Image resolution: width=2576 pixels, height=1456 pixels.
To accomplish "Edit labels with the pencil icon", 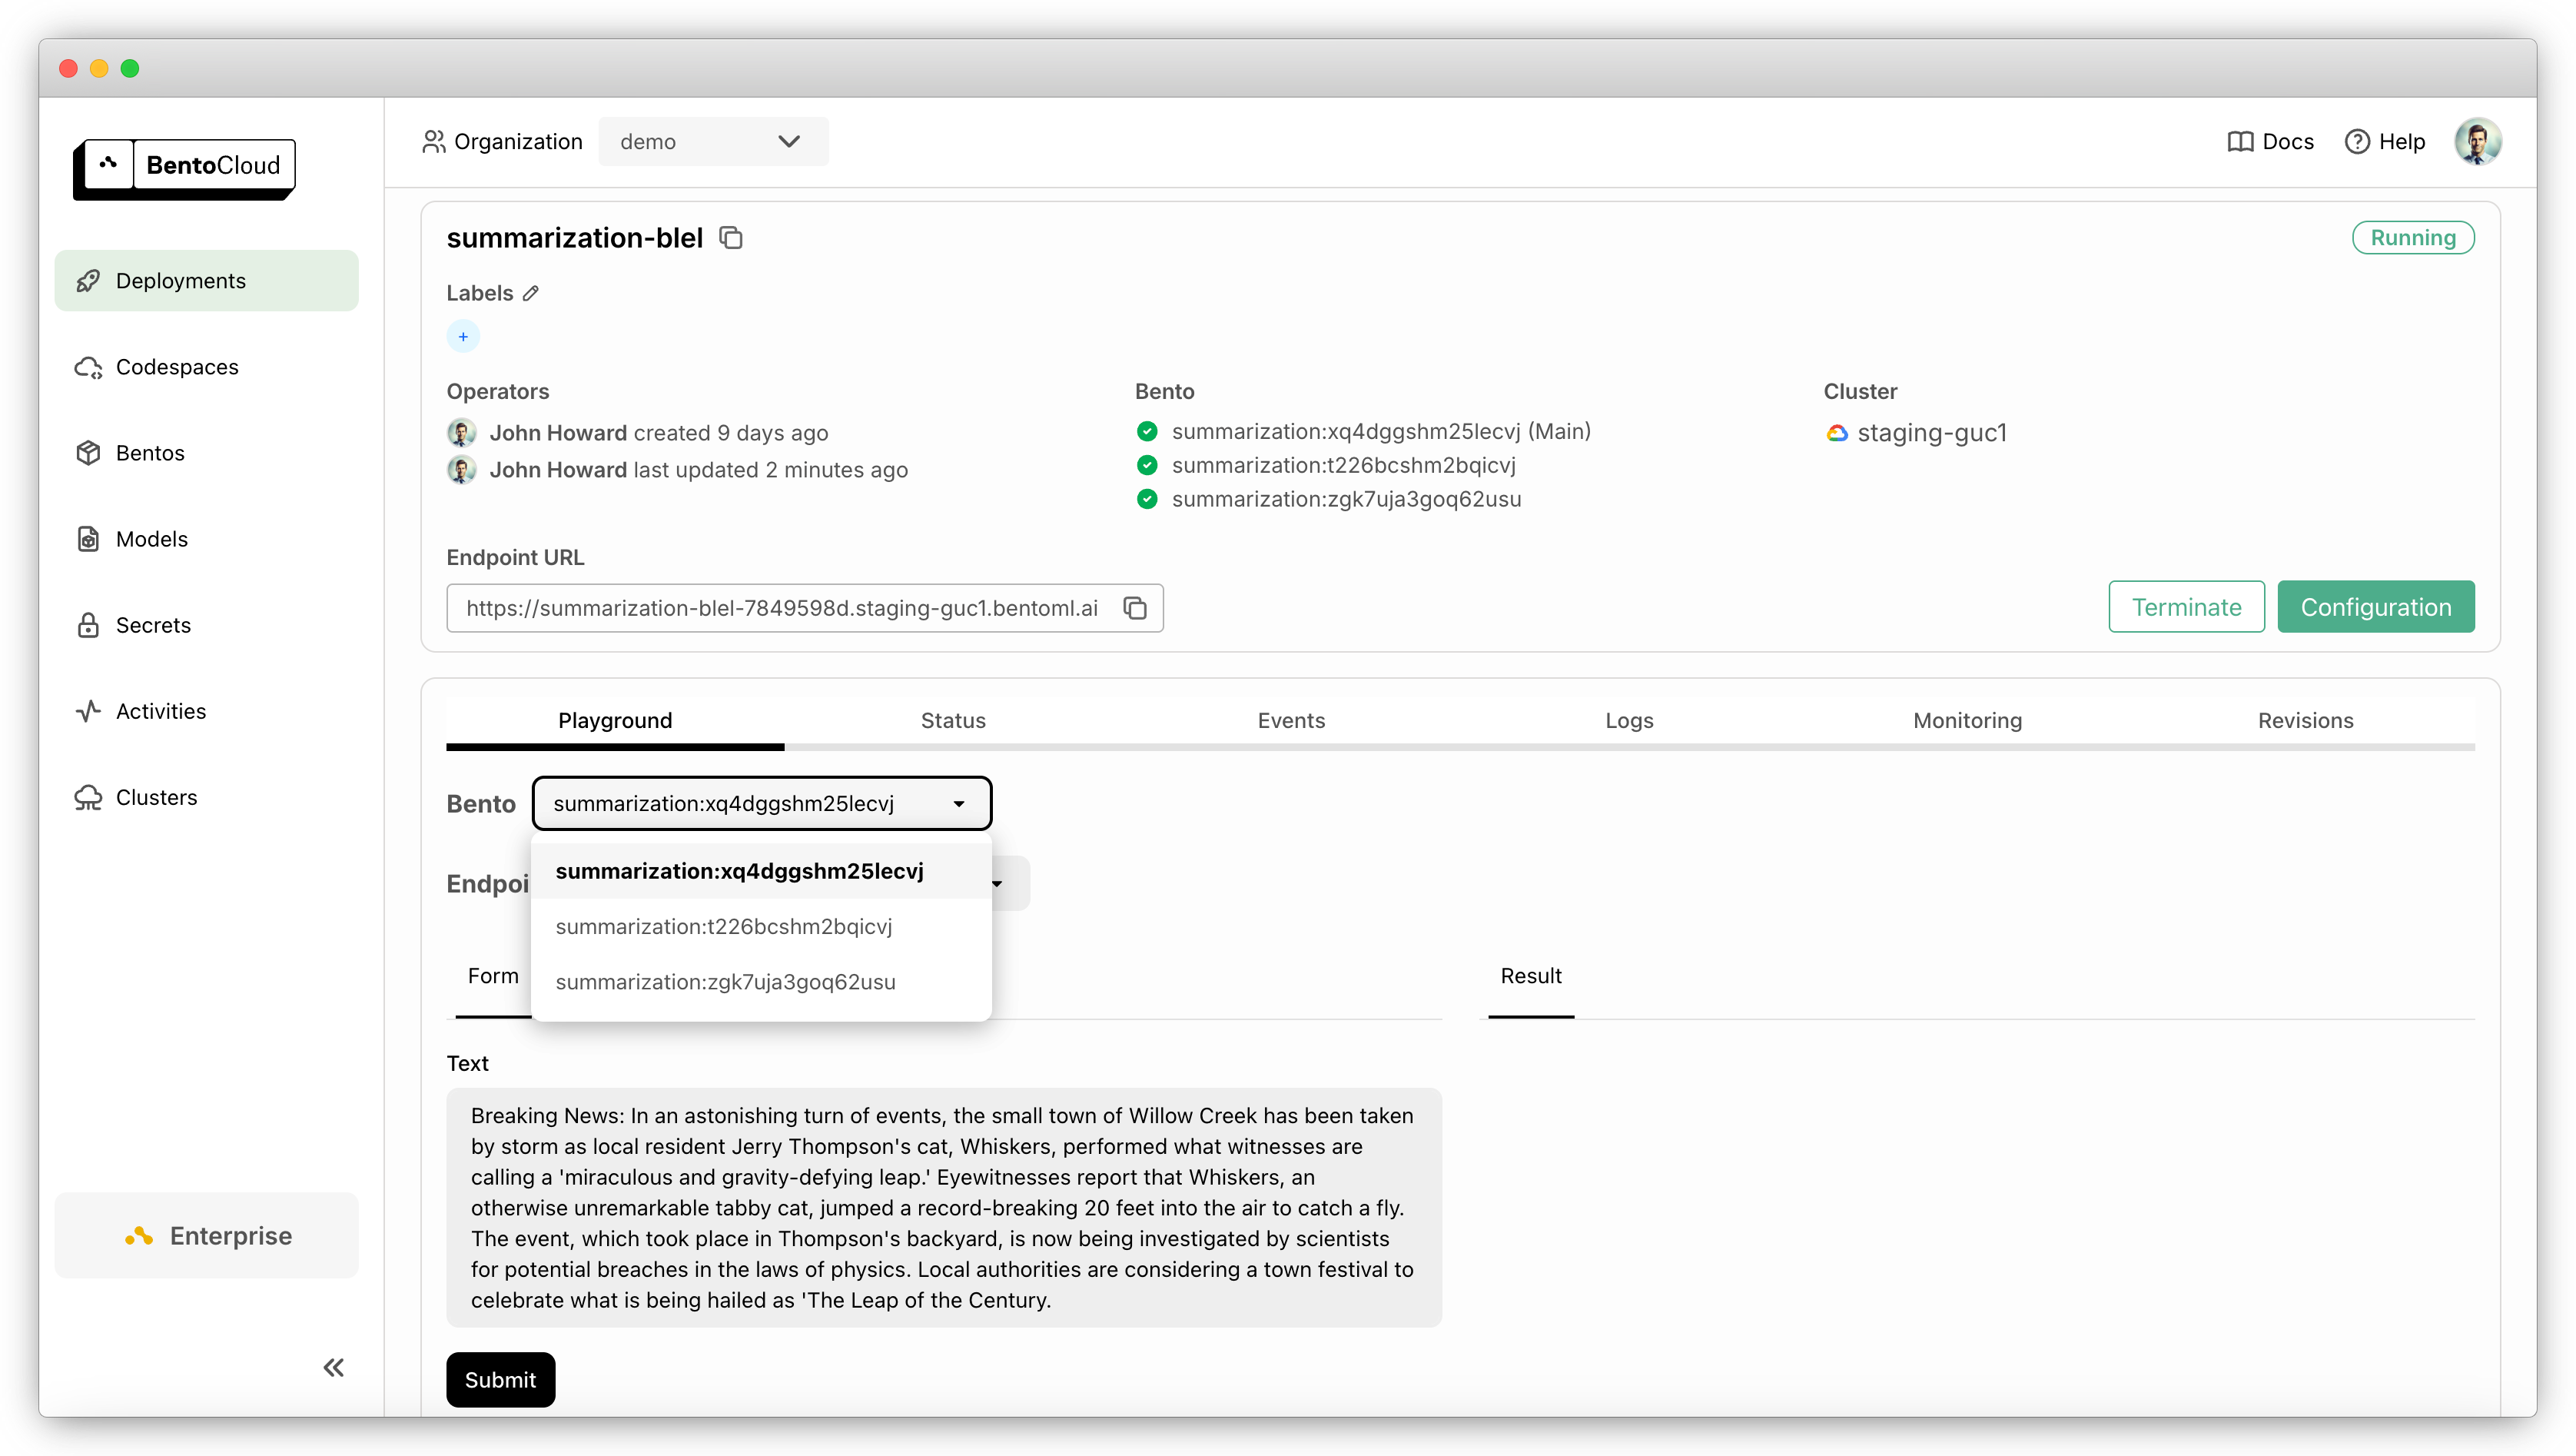I will click(531, 293).
